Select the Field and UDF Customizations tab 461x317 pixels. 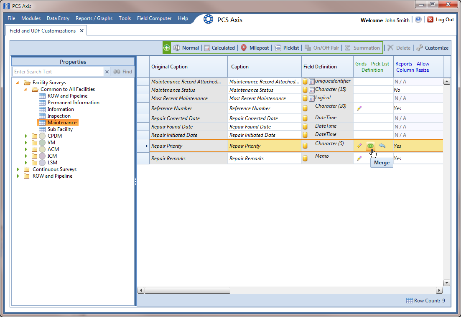pos(43,31)
